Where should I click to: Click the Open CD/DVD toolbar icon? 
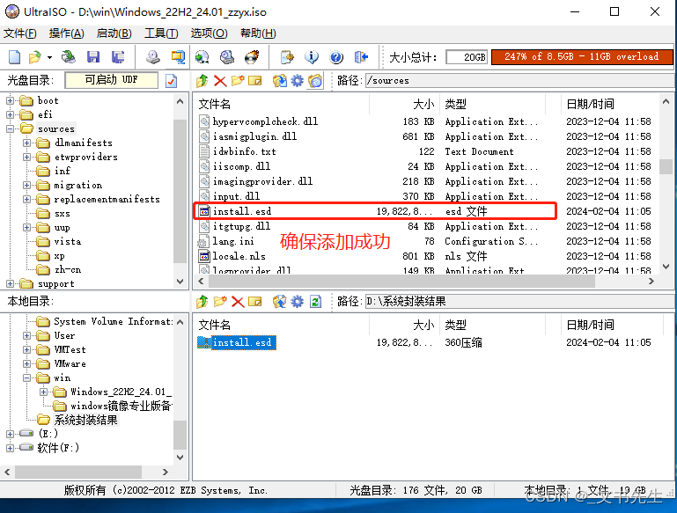68,57
